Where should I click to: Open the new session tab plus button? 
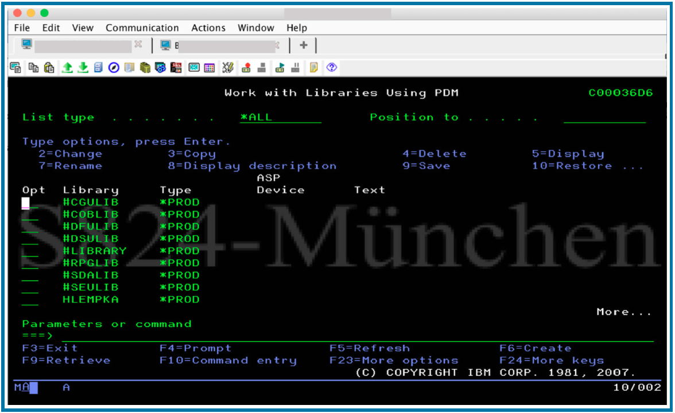click(x=304, y=45)
